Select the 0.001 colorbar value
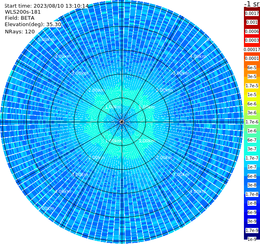 coord(252,22)
